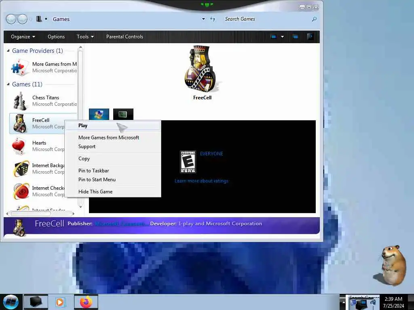Click the Forward navigation arrow button
This screenshot has height=310, width=414.
pyautogui.click(x=22, y=19)
